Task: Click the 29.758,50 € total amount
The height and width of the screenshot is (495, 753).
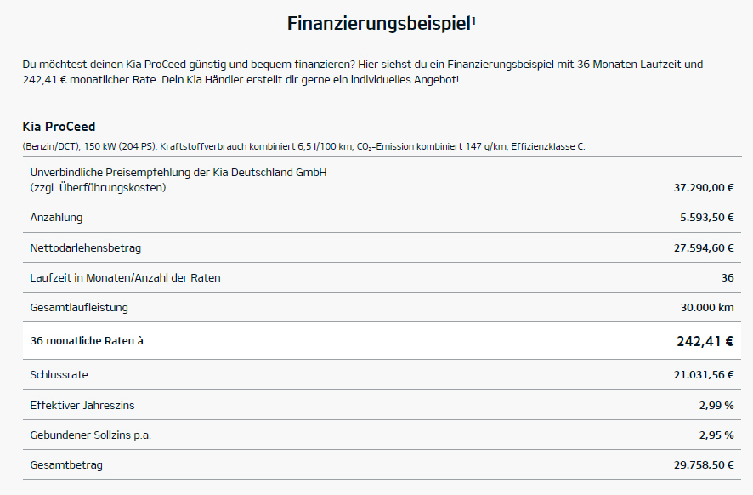Action: pyautogui.click(x=704, y=465)
